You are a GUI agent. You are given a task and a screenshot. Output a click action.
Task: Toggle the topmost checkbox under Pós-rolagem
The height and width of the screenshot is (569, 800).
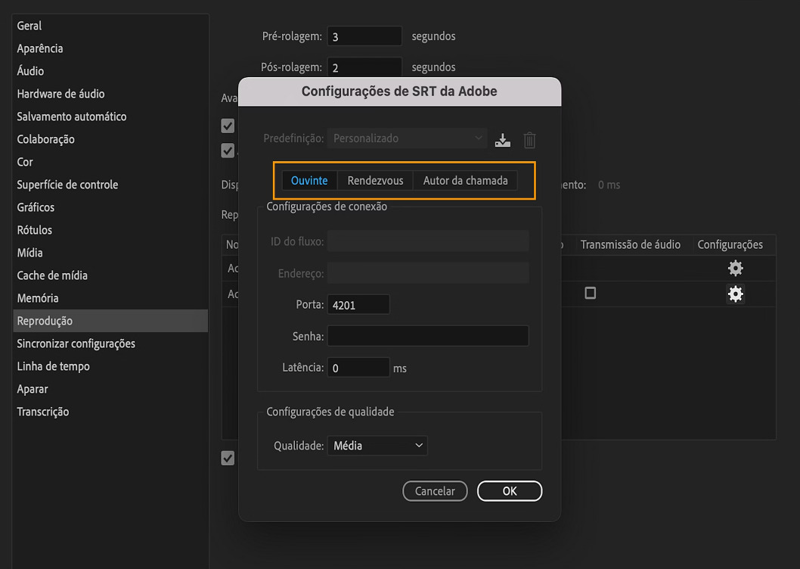(x=228, y=126)
